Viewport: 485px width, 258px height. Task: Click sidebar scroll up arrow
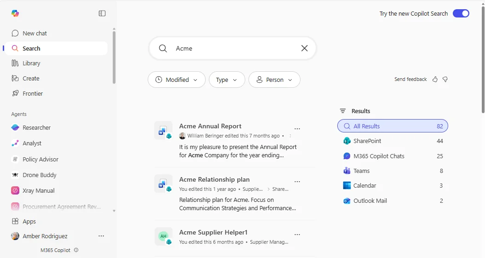114,29
